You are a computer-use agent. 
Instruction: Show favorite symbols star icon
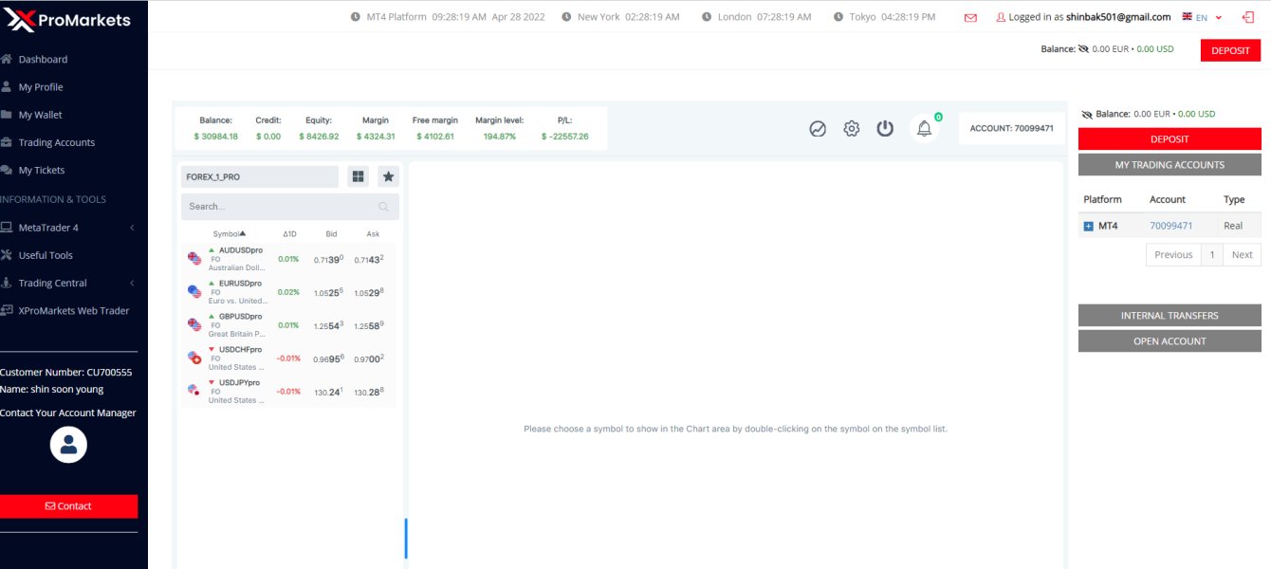[388, 176]
